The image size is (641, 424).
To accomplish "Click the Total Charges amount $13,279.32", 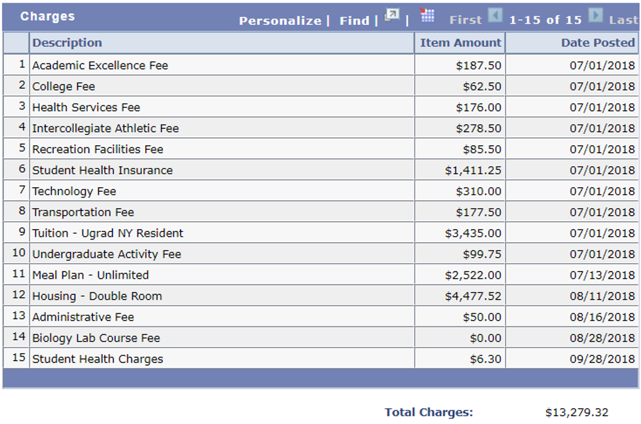I will [x=576, y=412].
